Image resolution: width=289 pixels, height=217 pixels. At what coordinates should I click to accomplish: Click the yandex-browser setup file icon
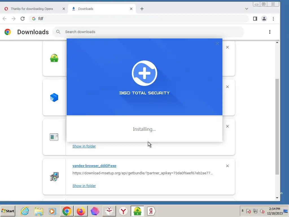(54, 176)
